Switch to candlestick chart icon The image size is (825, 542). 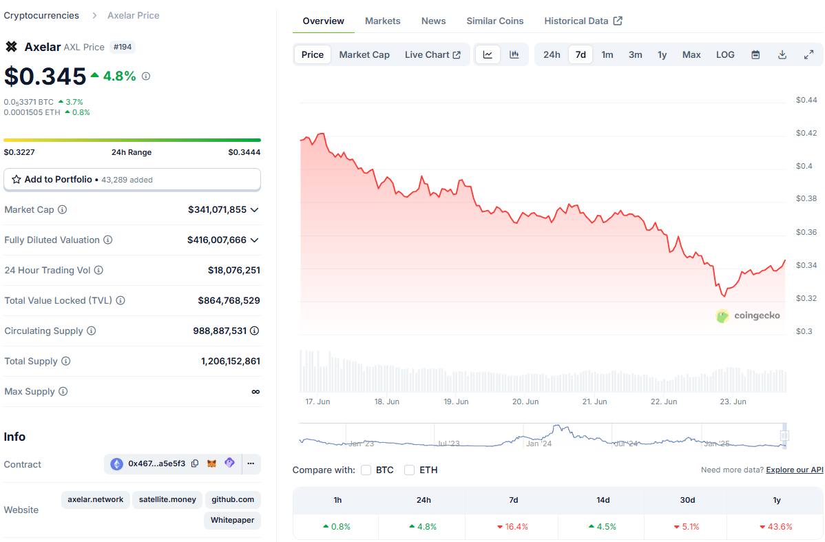click(514, 54)
